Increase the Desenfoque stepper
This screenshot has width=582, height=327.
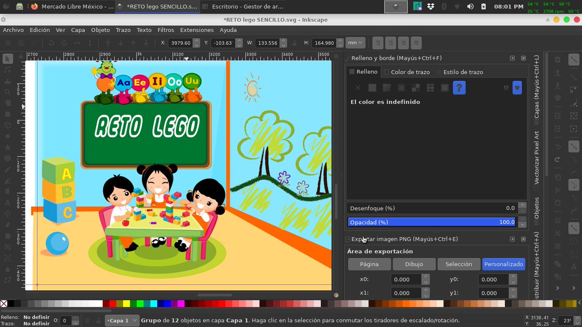[522, 205]
